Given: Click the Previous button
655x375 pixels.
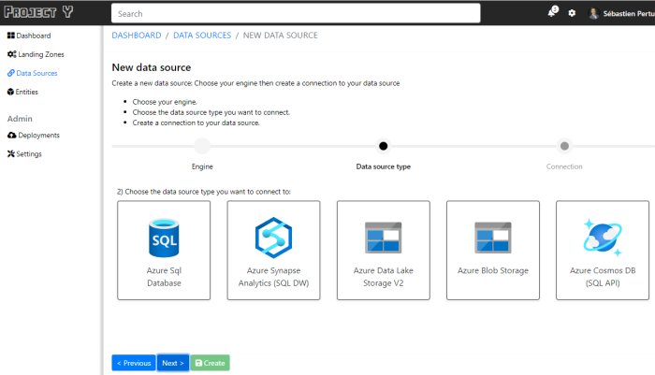Looking at the screenshot, I should [x=134, y=363].
